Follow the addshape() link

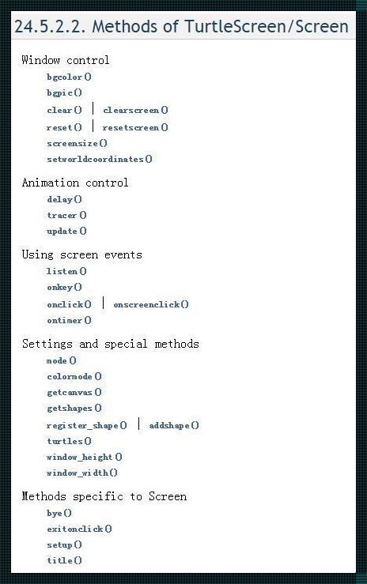tap(174, 425)
